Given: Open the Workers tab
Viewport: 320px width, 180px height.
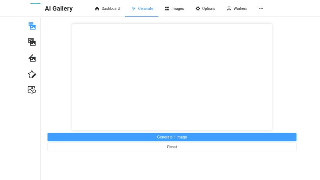Looking at the screenshot, I should 237,9.
